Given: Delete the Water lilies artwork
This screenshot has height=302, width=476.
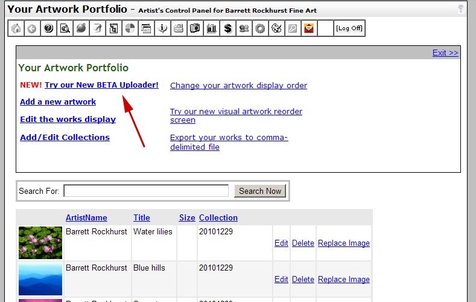Looking at the screenshot, I should [303, 243].
